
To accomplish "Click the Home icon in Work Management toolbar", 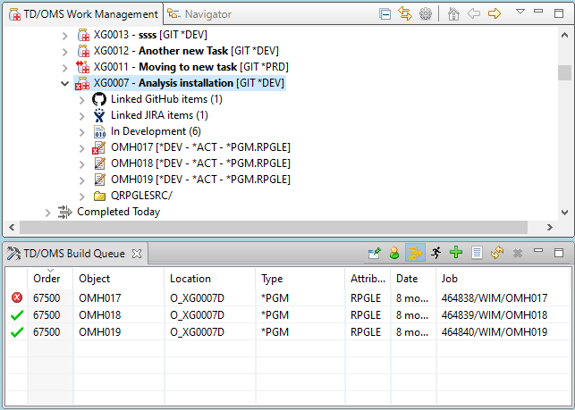I will pyautogui.click(x=453, y=14).
